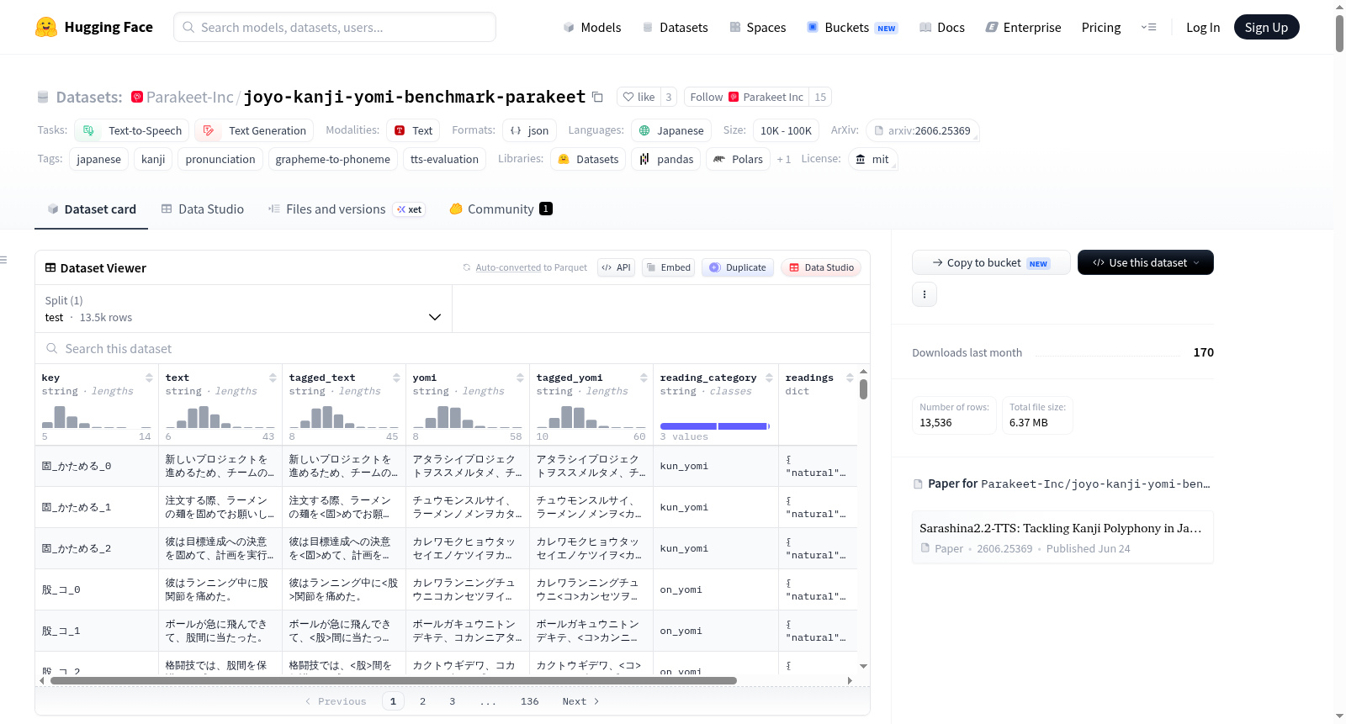Click the Hugging Face logo icon
This screenshot has height=724, width=1346.
point(46,27)
